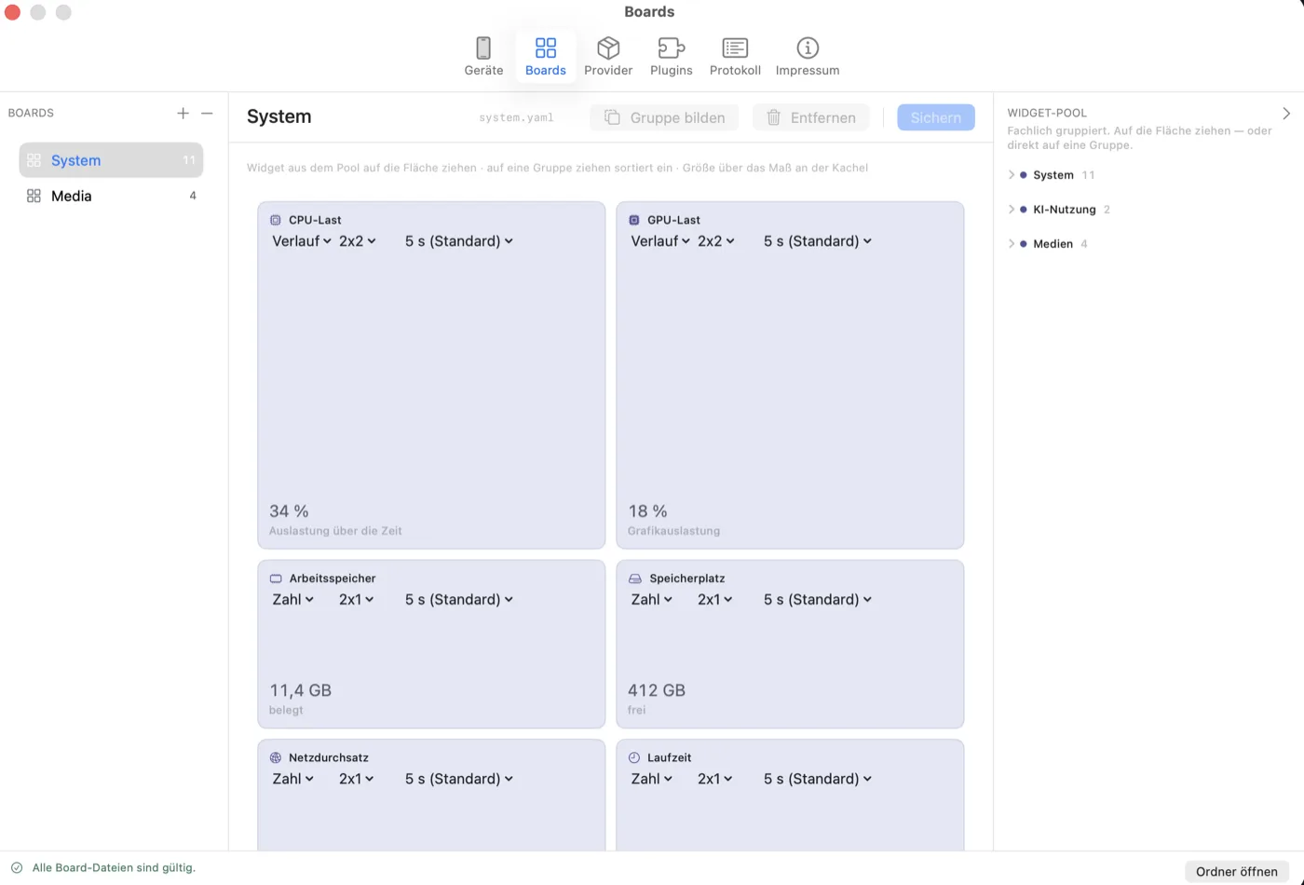Expand the System widget group
Image resolution: width=1304 pixels, height=885 pixels.
[1012, 175]
